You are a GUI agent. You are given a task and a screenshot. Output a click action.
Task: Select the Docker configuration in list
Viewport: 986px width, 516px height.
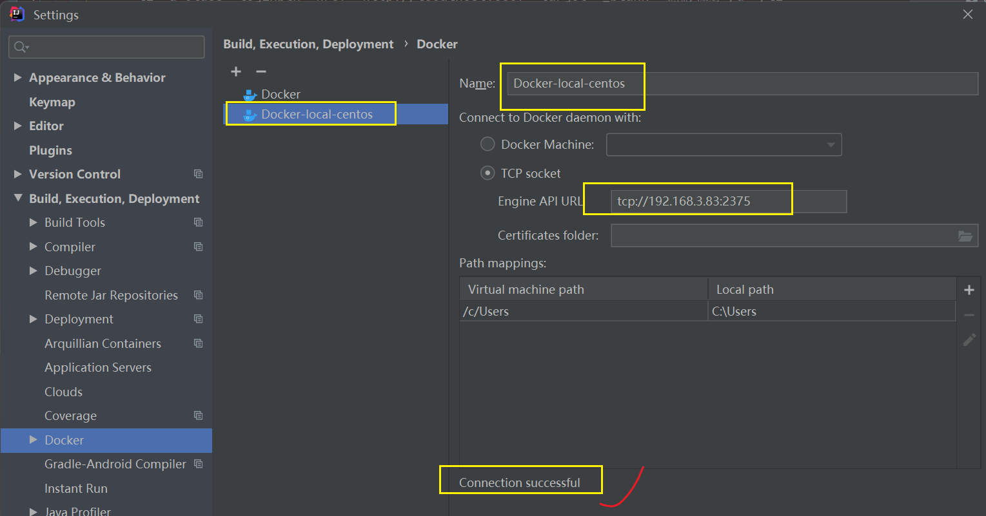click(335, 95)
